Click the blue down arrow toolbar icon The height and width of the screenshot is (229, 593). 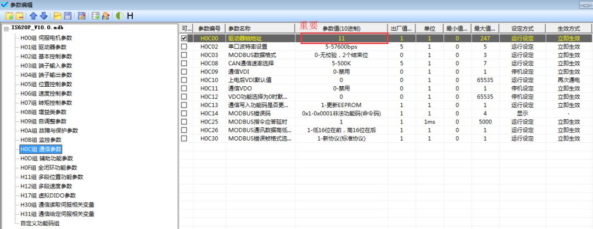tap(43, 16)
